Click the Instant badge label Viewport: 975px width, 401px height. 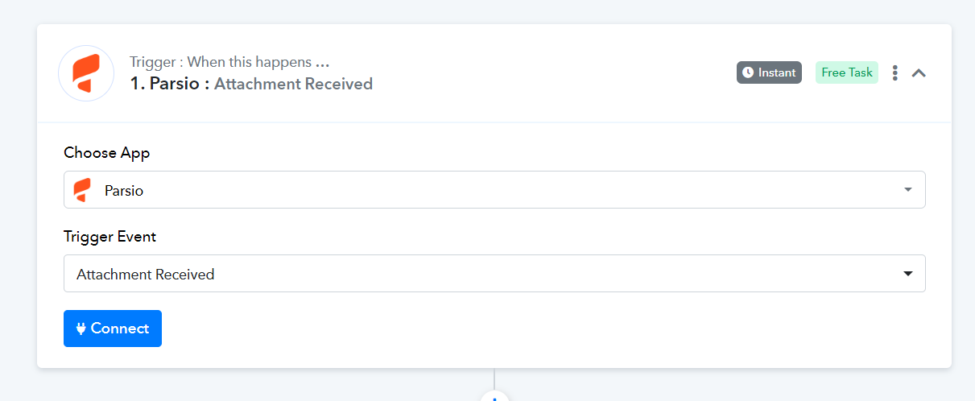777,72
